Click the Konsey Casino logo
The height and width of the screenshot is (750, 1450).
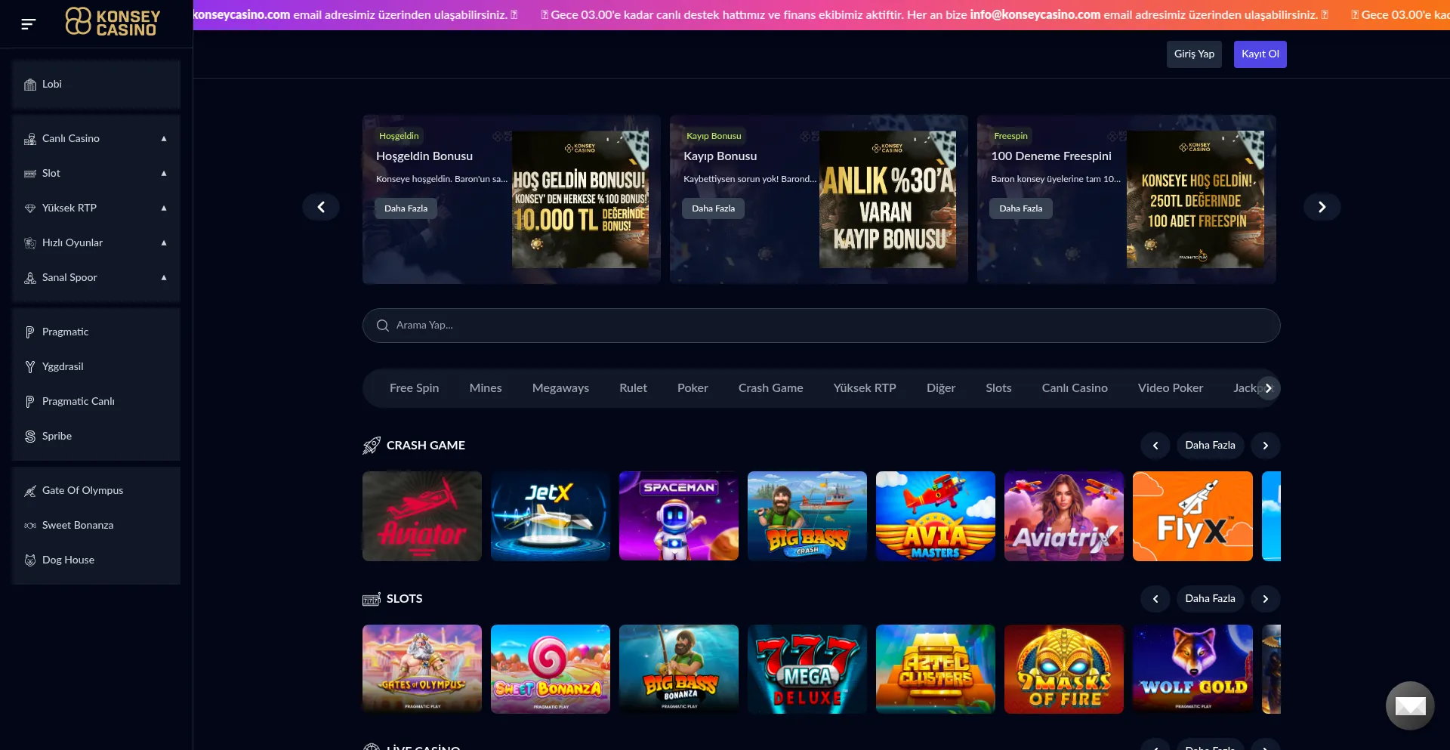click(x=113, y=22)
